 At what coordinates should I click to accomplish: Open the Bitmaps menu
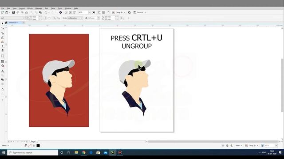pos(39,8)
